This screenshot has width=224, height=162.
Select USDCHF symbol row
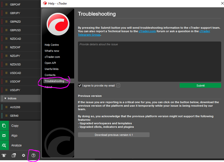tap(20, 81)
